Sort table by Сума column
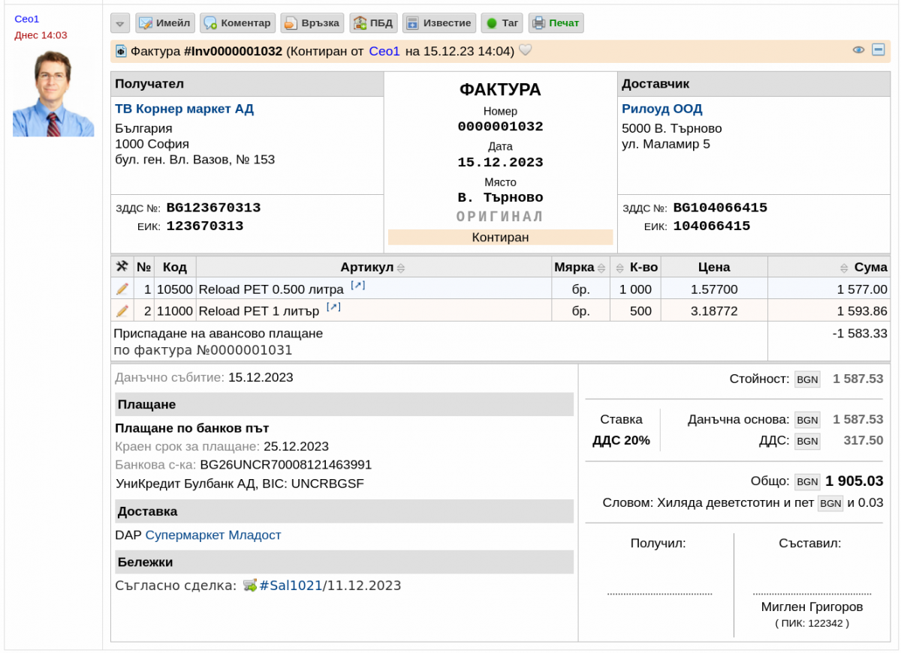Image resolution: width=901 pixels, height=653 pixels. [x=864, y=268]
